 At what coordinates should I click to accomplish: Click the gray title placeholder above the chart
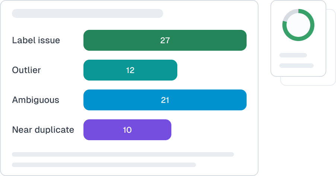(88, 13)
